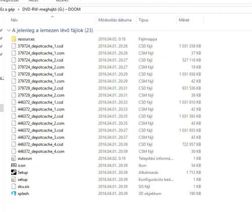This screenshot has width=252, height=212.
Task: Select the file name 379724_depotcache_1.csd
Action: pos(40,46)
